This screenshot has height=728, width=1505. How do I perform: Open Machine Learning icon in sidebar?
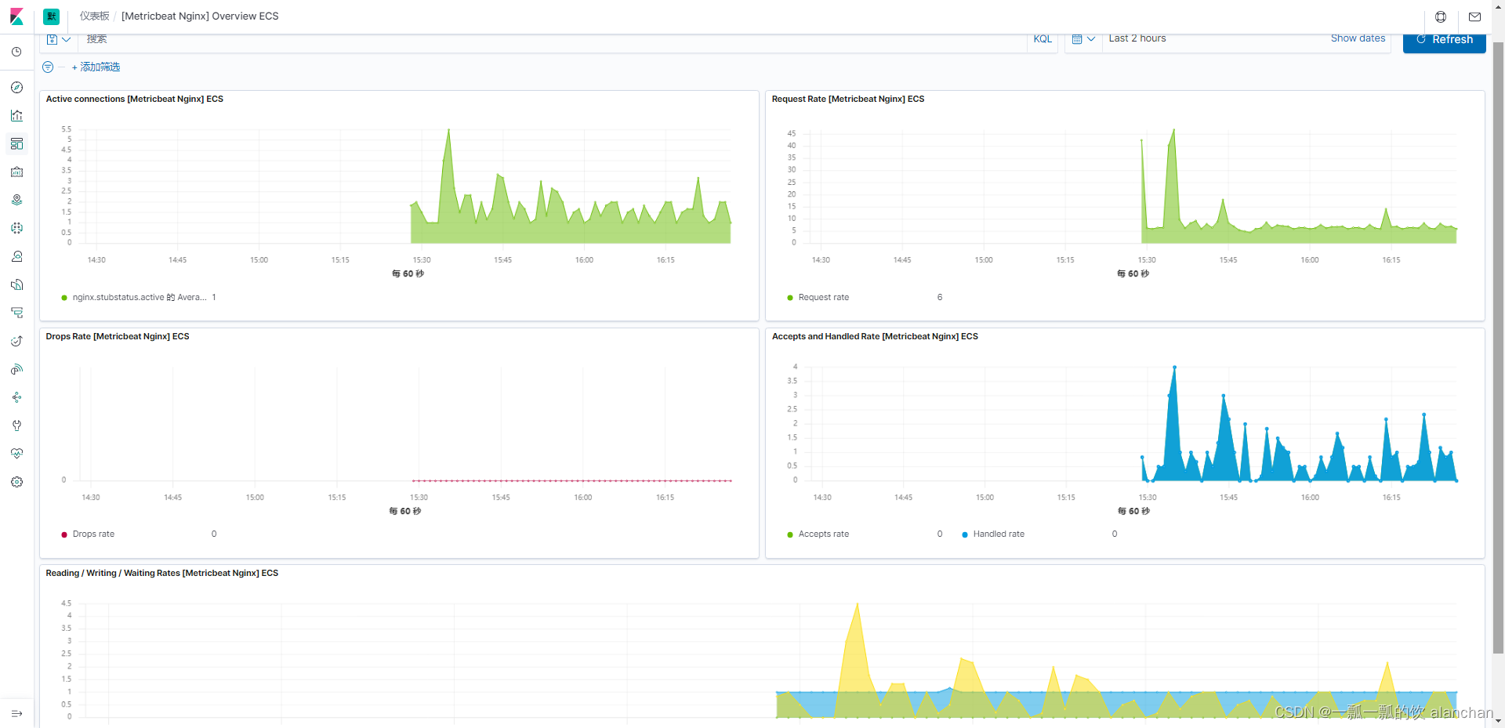16,229
